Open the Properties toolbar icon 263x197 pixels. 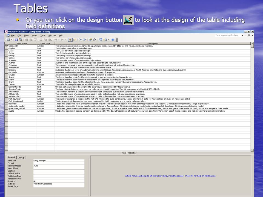(x=90, y=40)
